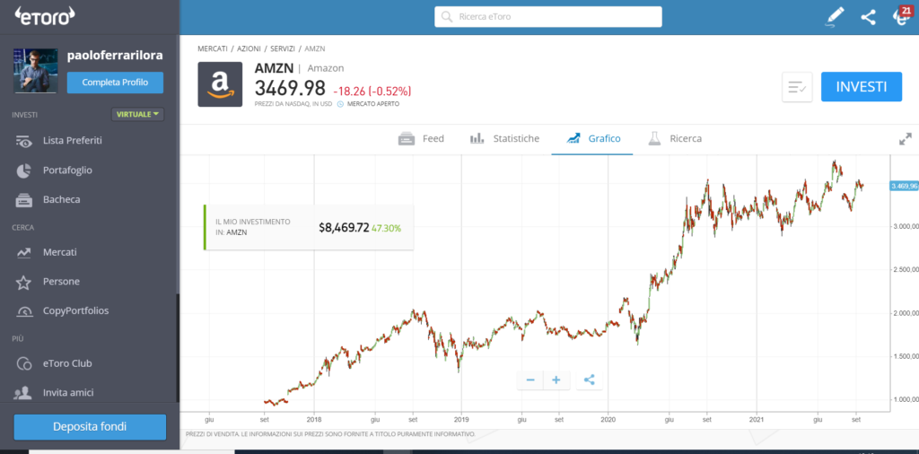Focus the Ricerca eToro search field

548,17
